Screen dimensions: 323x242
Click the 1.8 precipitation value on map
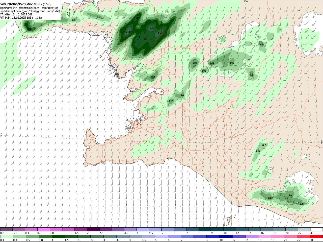click(x=136, y=18)
